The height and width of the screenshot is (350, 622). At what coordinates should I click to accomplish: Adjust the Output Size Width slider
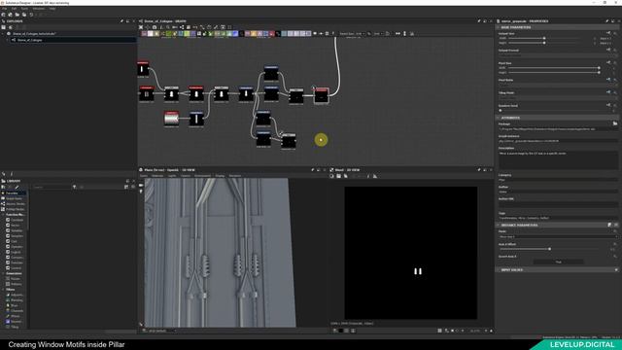(x=543, y=38)
